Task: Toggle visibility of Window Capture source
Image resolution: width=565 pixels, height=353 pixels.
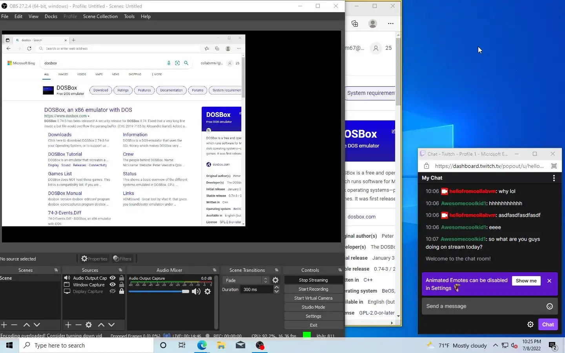Action: coord(113,285)
